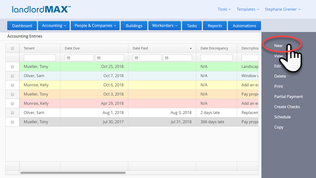316x178 pixels.
Task: Open the Tasks tab
Action: tap(192, 26)
